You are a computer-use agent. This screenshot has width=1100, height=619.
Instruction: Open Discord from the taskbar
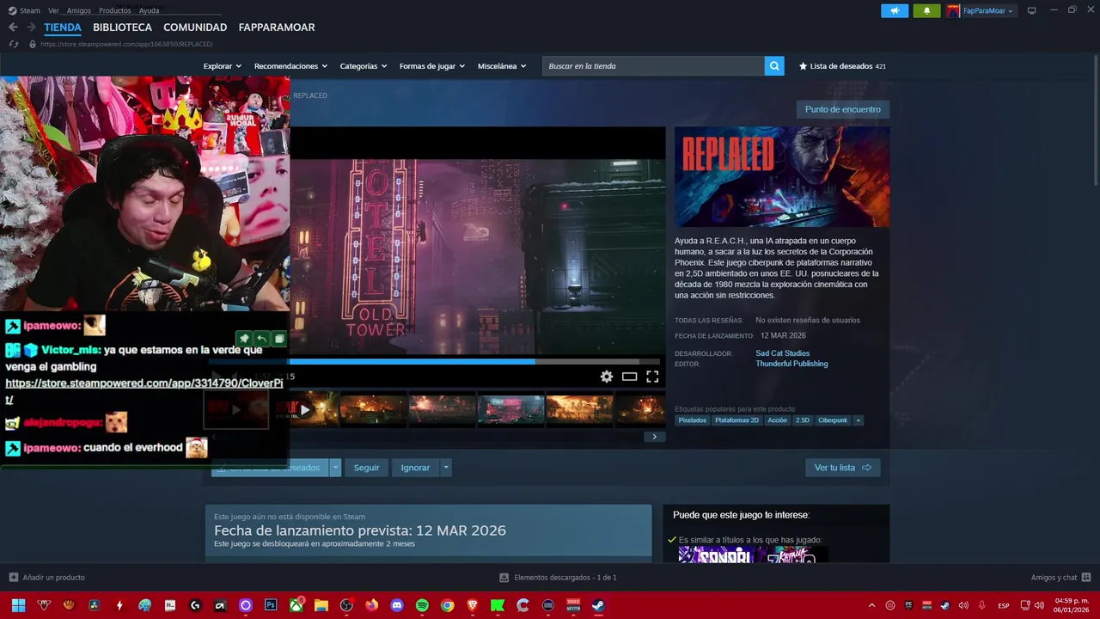[397, 605]
